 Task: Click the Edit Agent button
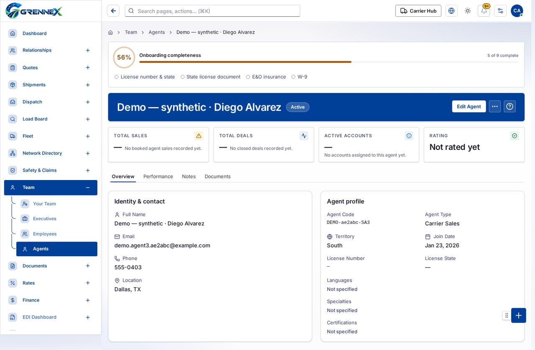pyautogui.click(x=469, y=106)
